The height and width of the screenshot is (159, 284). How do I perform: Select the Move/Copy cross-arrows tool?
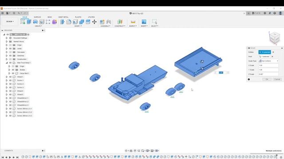[x=95, y=22]
